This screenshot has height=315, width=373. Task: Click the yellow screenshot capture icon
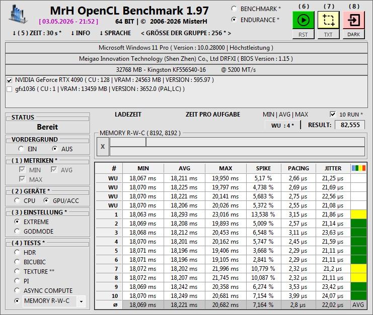pyautogui.click(x=329, y=20)
